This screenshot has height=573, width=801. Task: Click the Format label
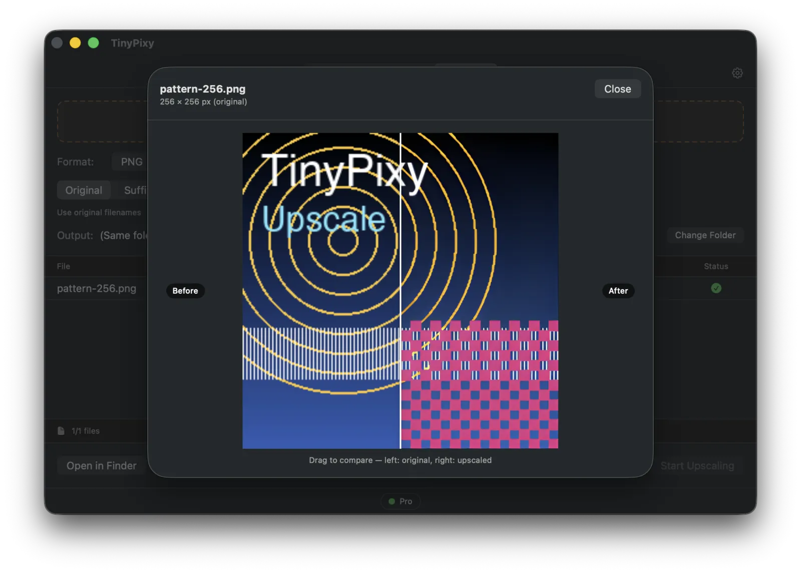click(x=75, y=162)
